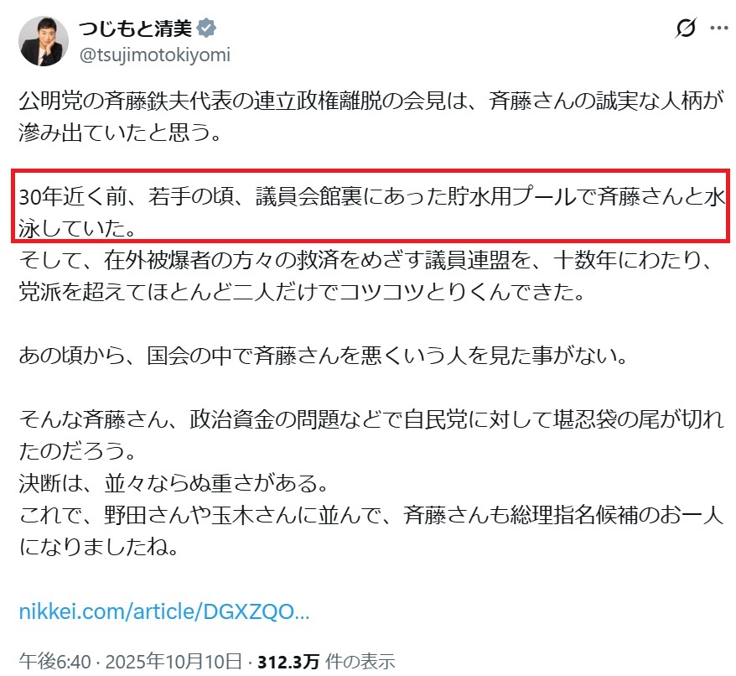Click the 2025年10月10日 post date
This screenshot has width=736, height=676.
(x=174, y=662)
